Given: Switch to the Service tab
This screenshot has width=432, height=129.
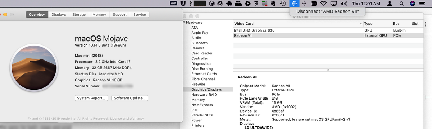Looking at the screenshot, I should 140,15.
